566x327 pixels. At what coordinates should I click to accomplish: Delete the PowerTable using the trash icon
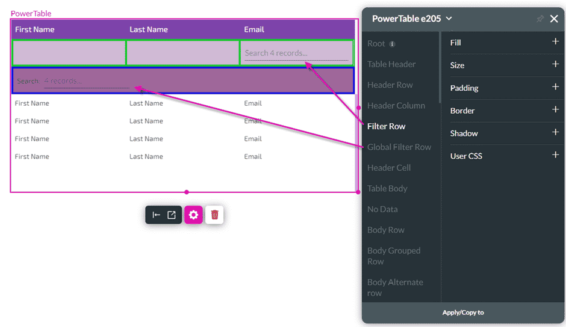pyautogui.click(x=214, y=215)
